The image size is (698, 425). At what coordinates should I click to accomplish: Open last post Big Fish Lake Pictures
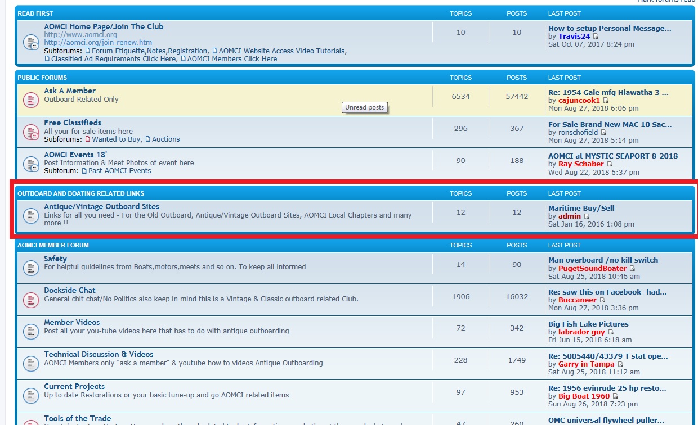[x=588, y=324]
